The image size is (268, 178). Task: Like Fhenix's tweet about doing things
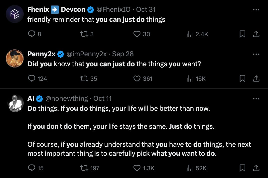[137, 34]
